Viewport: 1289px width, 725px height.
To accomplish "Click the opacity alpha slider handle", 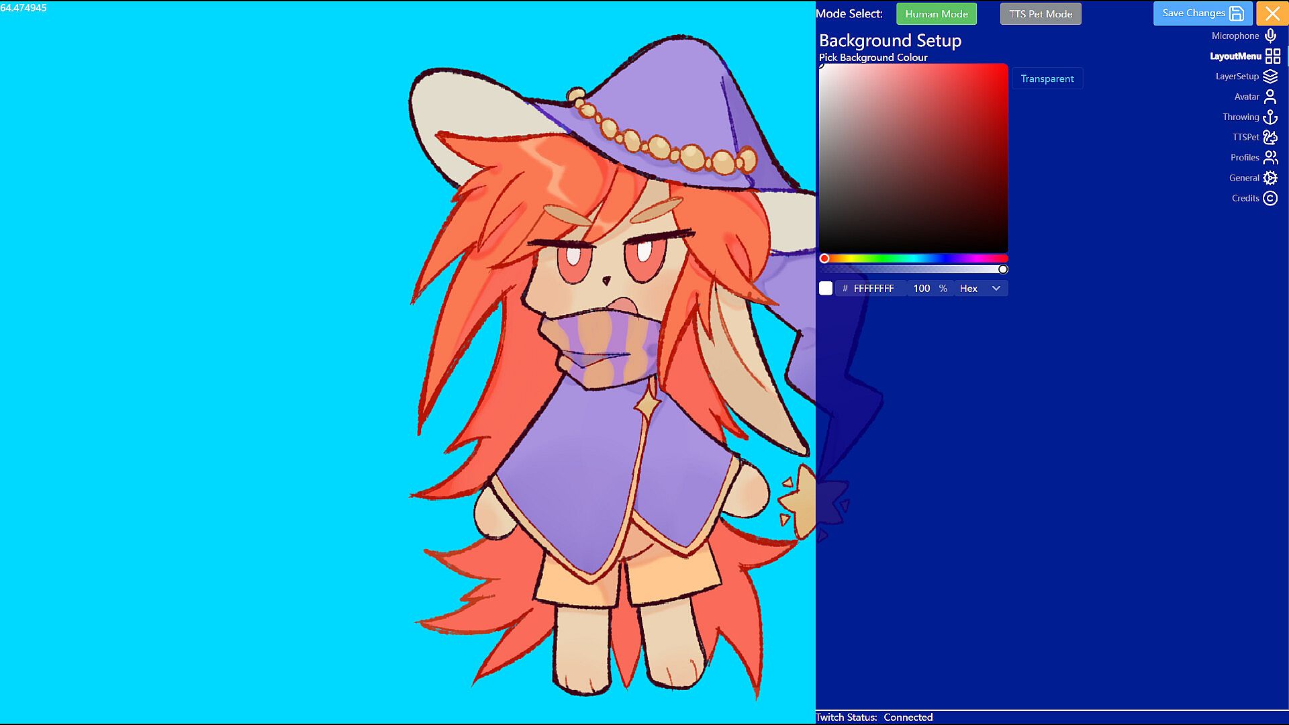I will tap(1003, 269).
